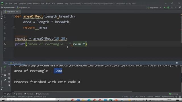Click the up-arrow icon in Run console
This screenshot has height=102, width=182.
[x=9, y=67]
